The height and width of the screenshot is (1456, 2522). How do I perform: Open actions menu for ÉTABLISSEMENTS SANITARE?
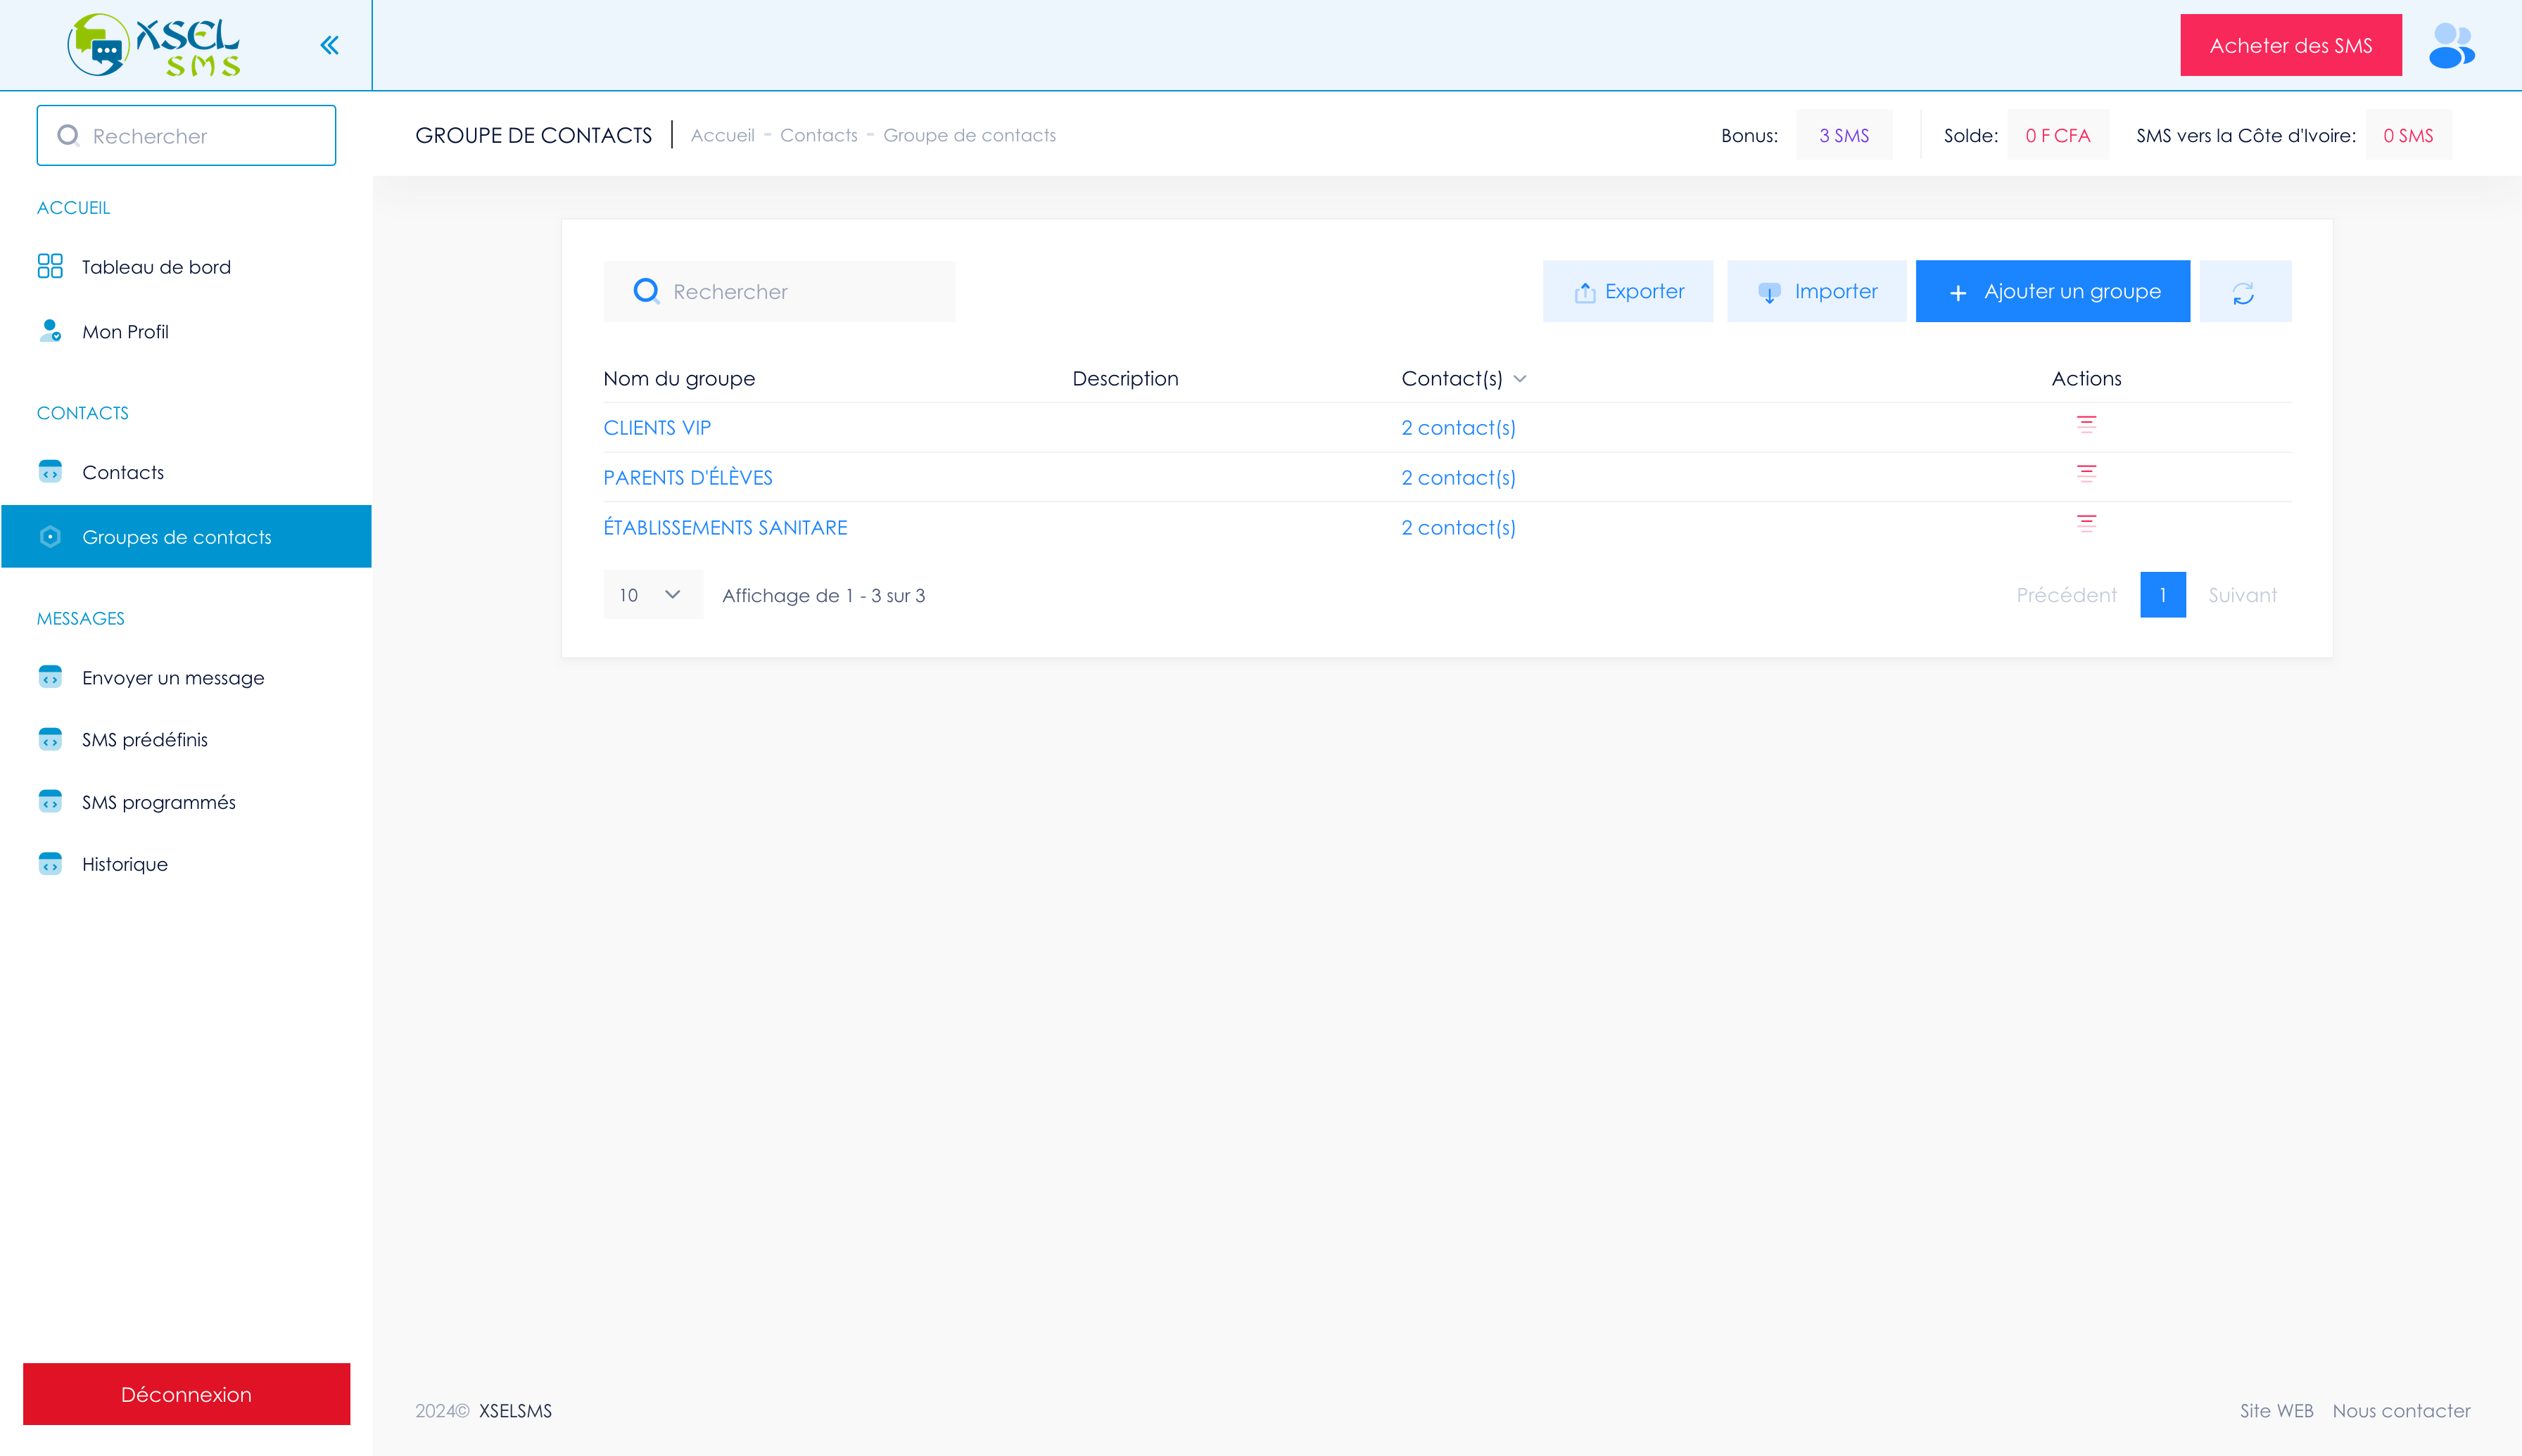(x=2086, y=524)
